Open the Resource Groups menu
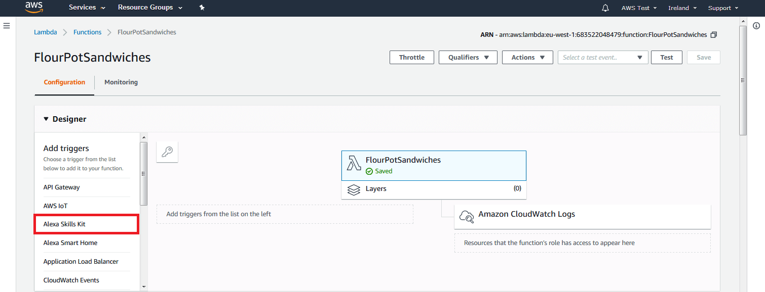The image size is (765, 292). coord(150,8)
